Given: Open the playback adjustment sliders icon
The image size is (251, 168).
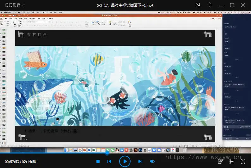Looking at the screenshot, I should coord(232,161).
